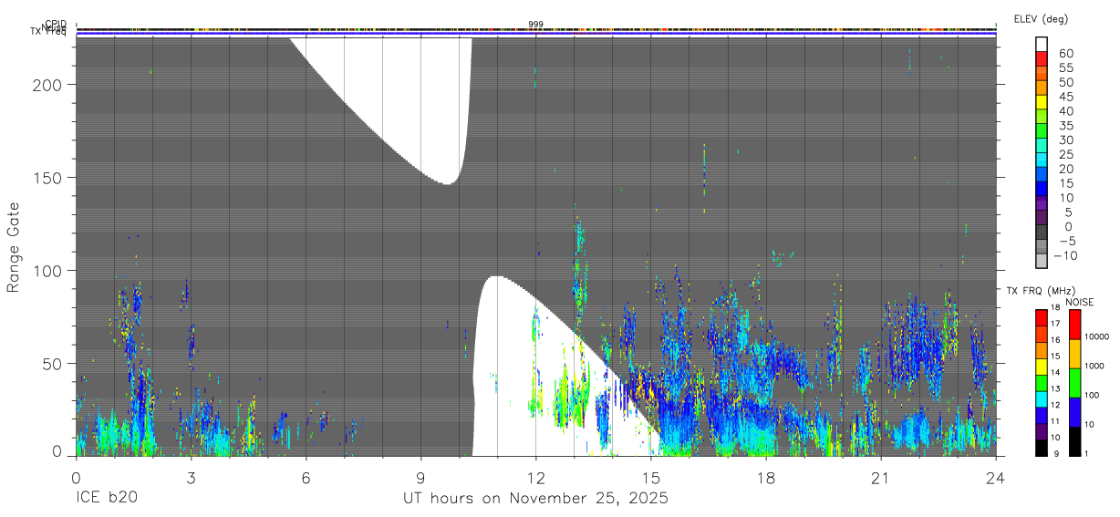Click the yellow segment of the ELEV color bar
Image resolution: width=1120 pixels, height=517 pixels.
pyautogui.click(x=1042, y=101)
